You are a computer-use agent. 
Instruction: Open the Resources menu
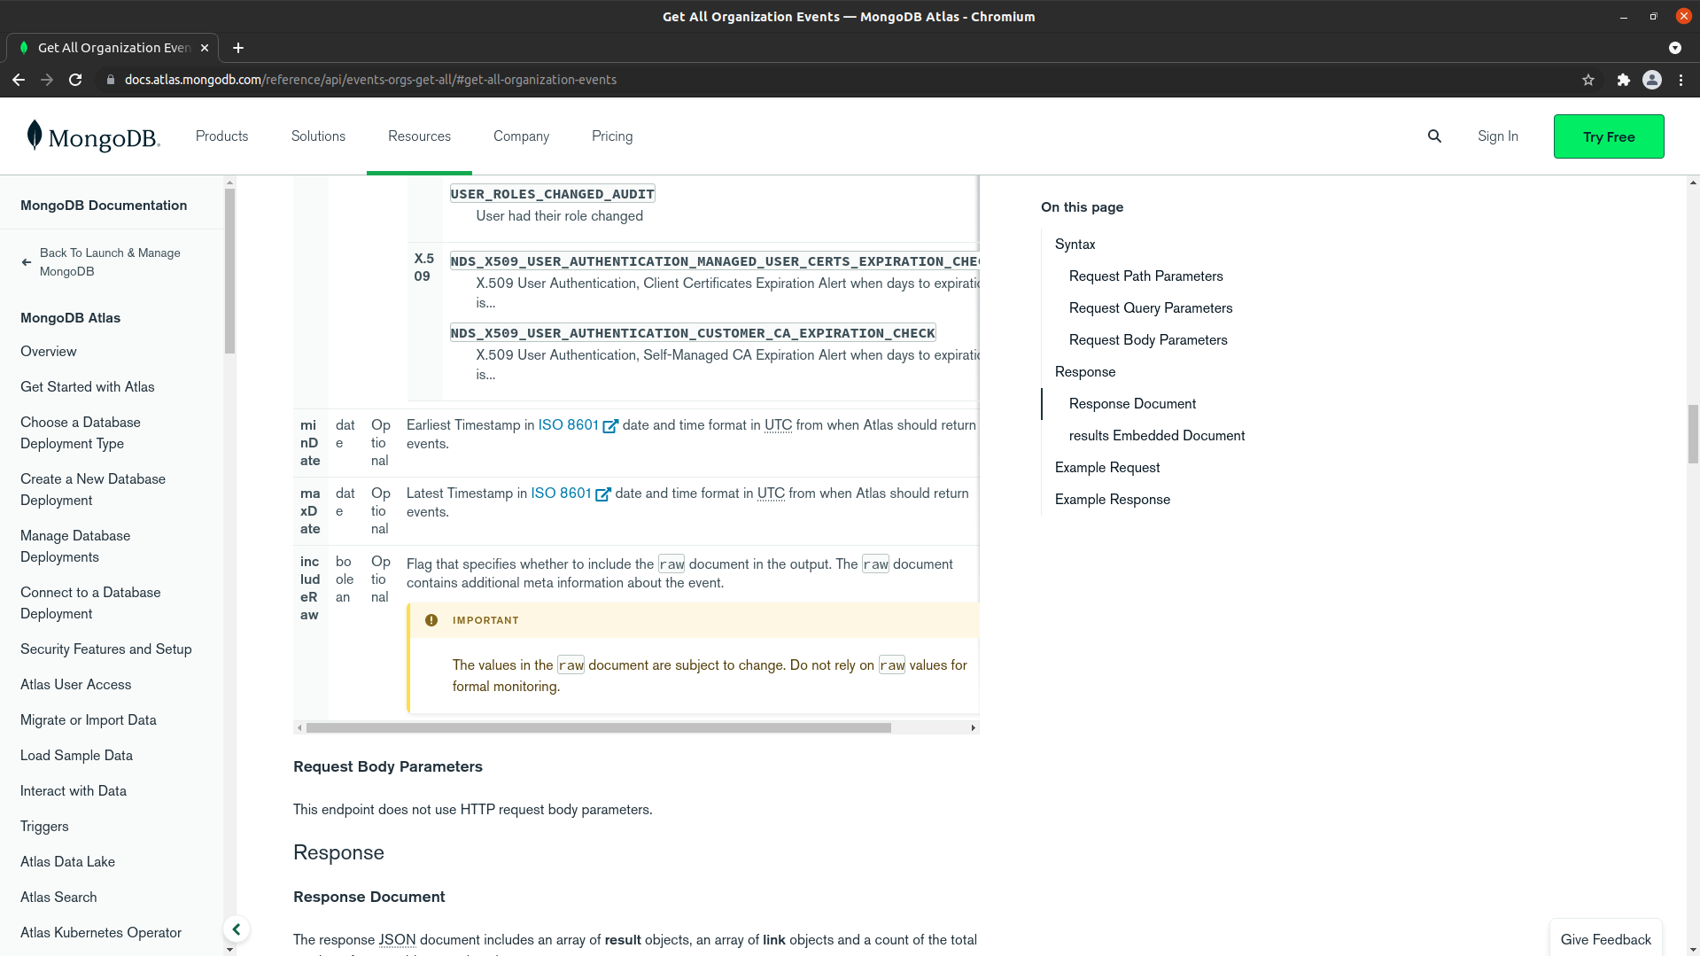pyautogui.click(x=419, y=136)
